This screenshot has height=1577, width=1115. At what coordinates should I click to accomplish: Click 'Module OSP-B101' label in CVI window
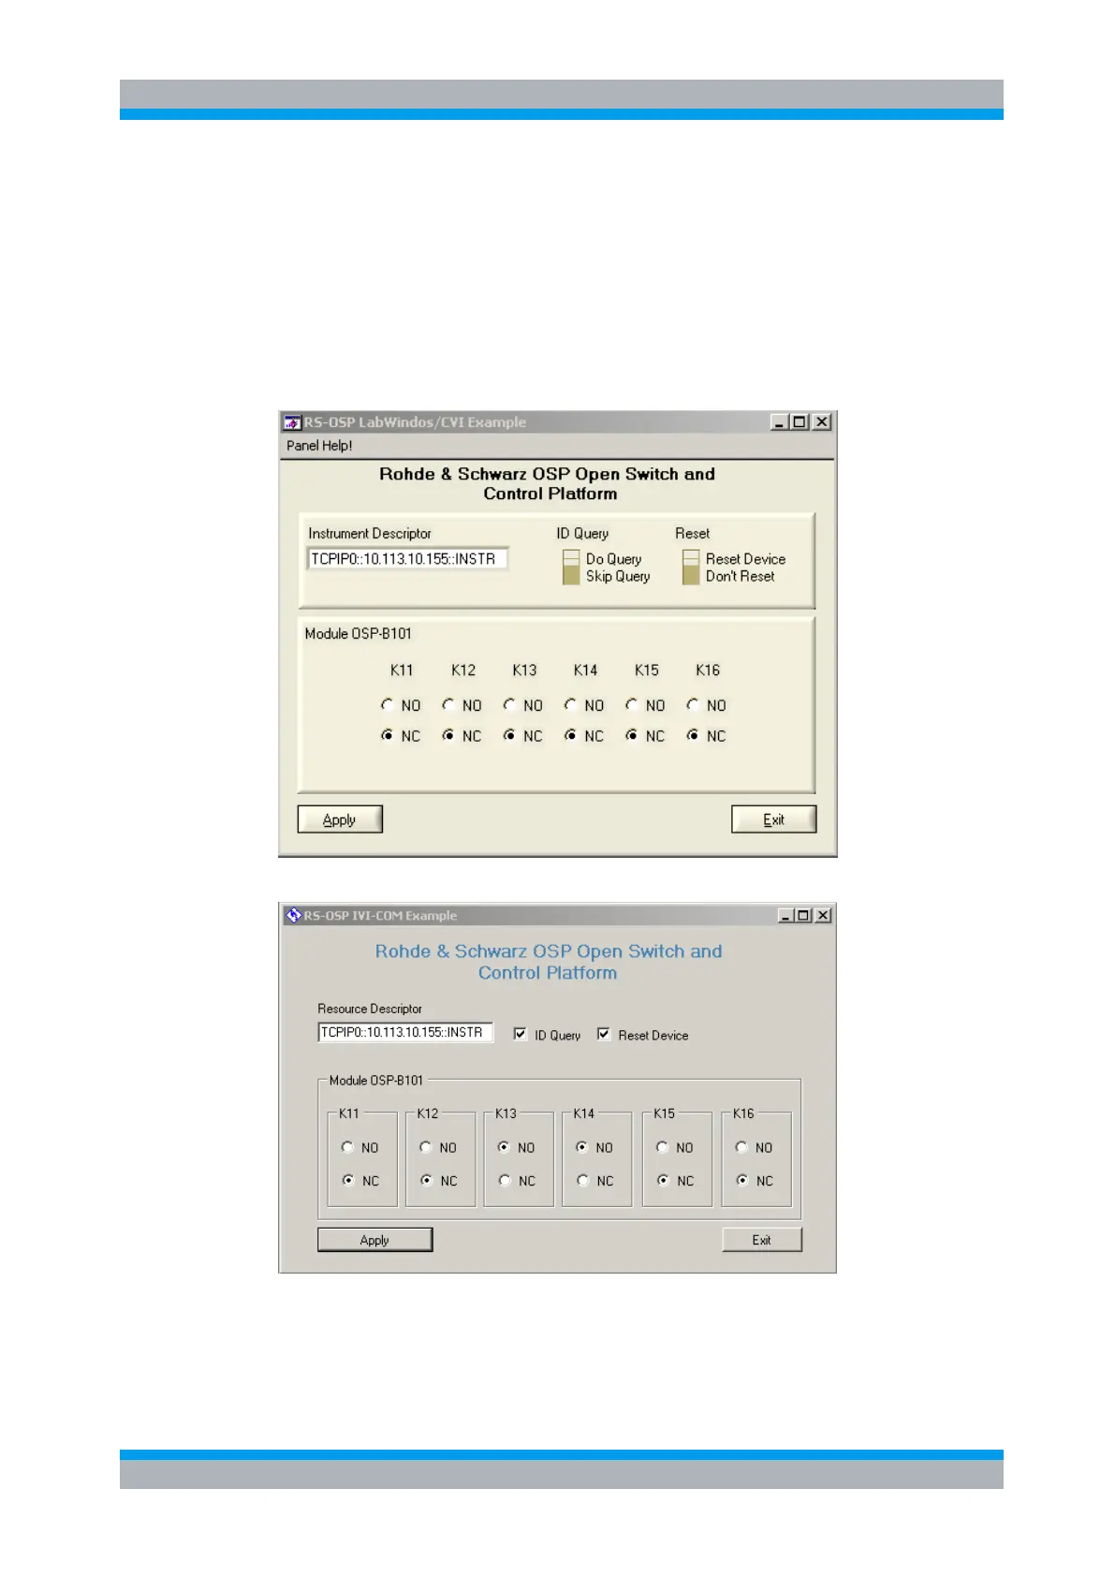358,634
